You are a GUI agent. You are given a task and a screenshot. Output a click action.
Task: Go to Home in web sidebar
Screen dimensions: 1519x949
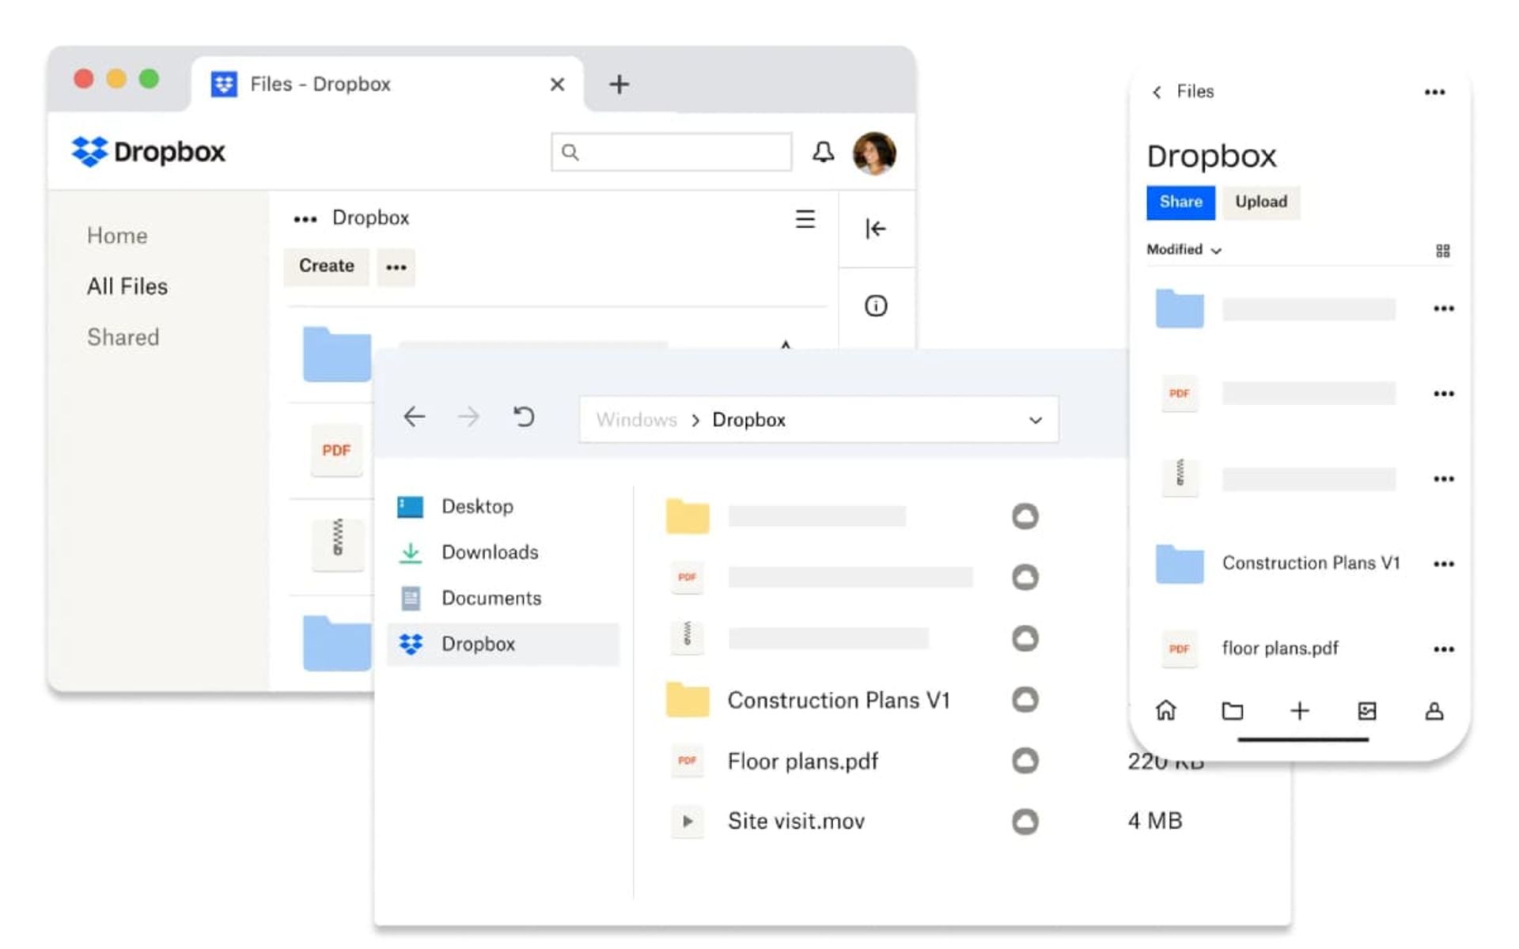[117, 236]
